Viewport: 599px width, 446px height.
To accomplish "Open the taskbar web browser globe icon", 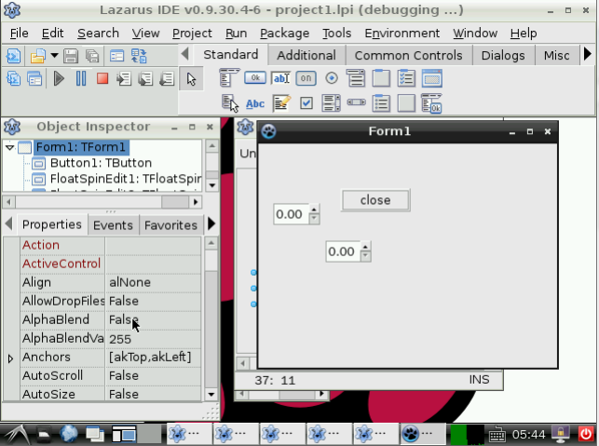I will (x=69, y=434).
